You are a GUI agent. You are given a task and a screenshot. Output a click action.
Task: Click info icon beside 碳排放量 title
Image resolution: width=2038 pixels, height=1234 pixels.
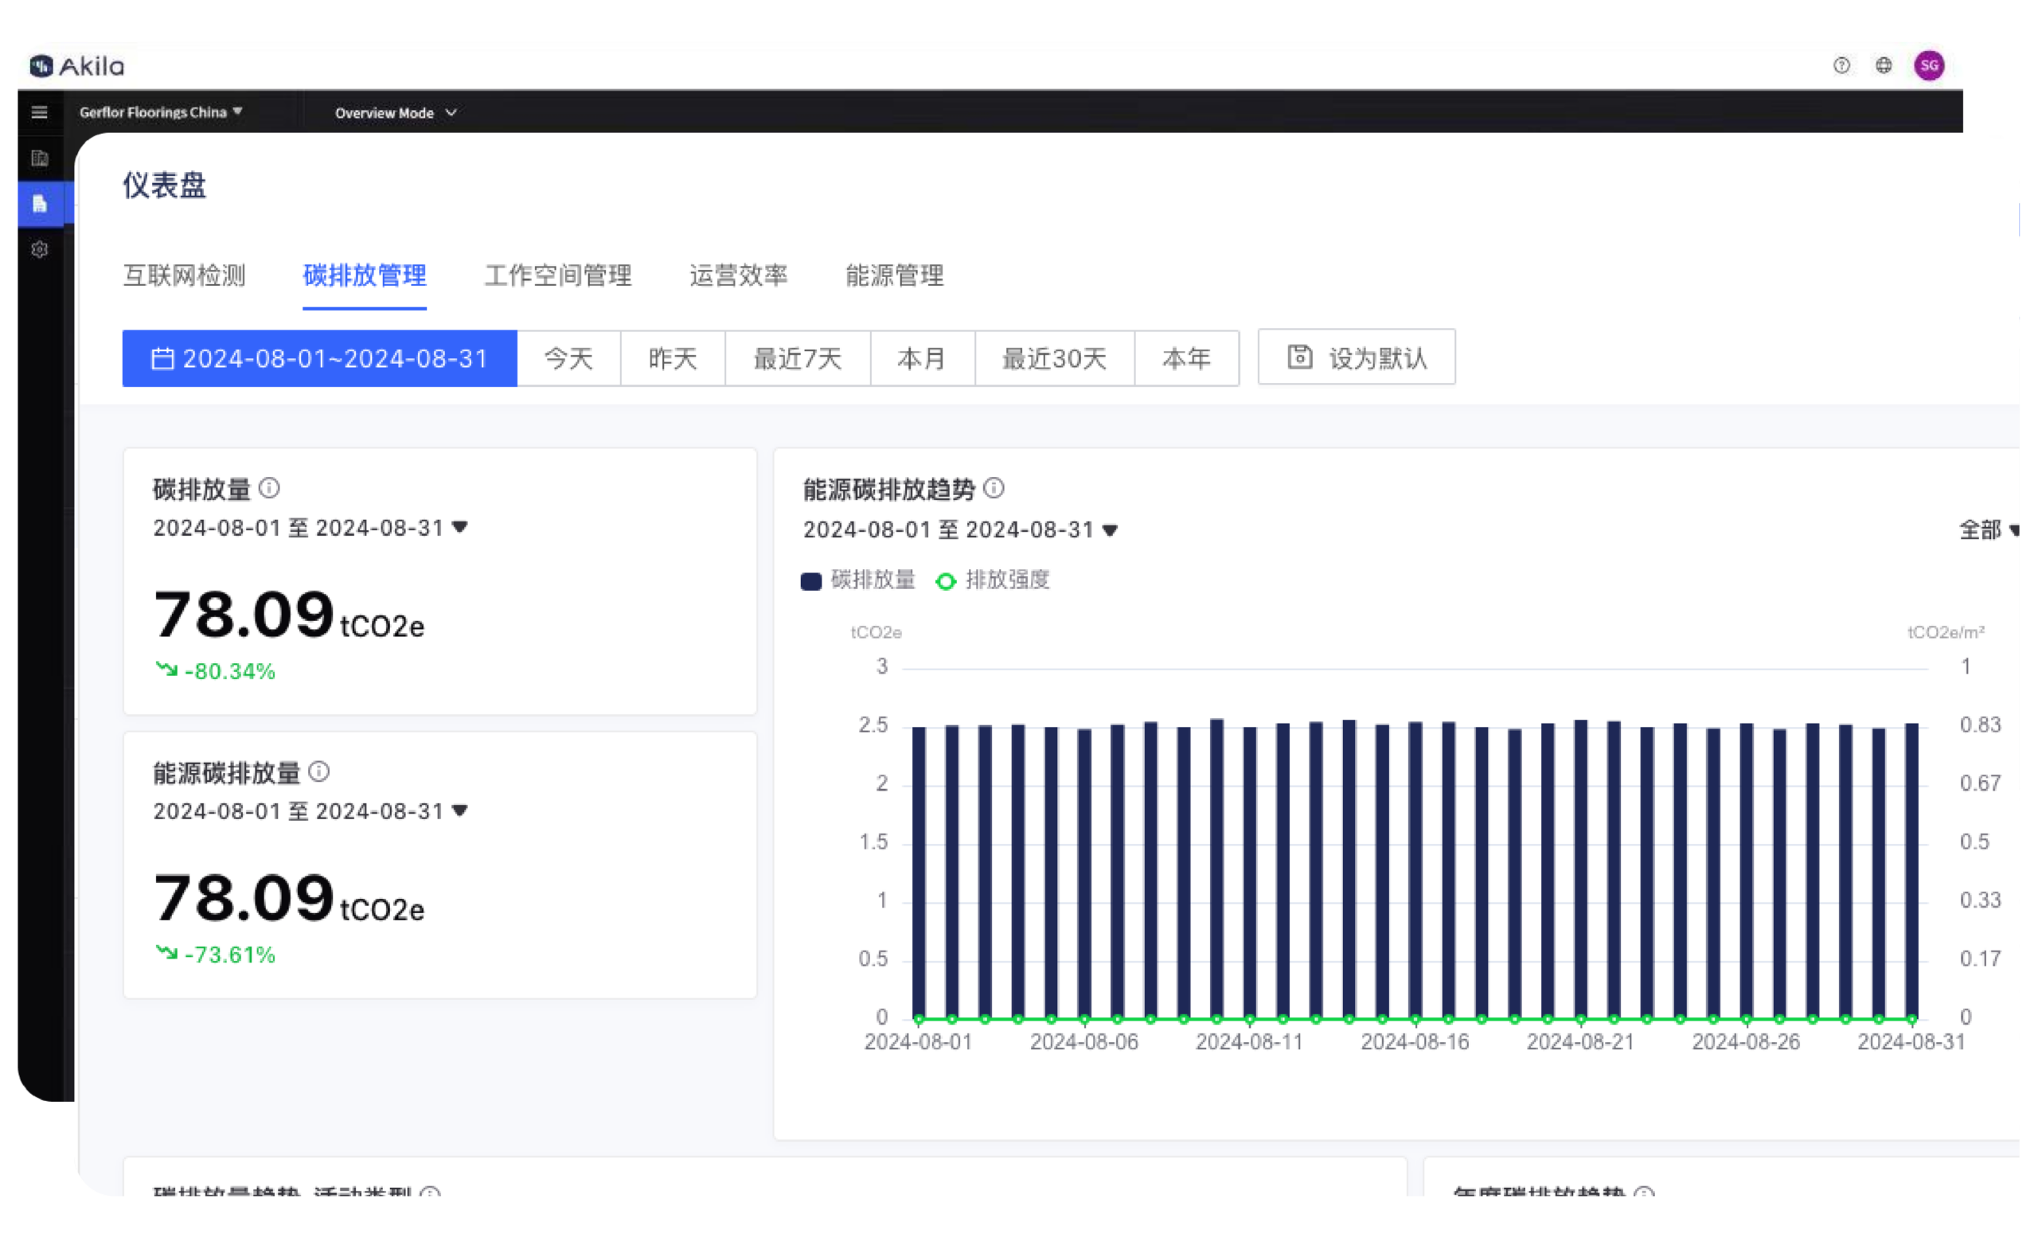[x=269, y=488]
